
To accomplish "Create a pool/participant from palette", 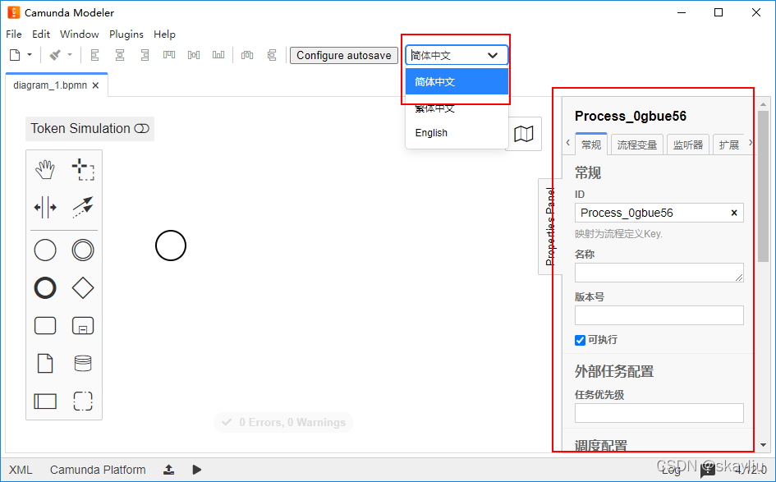I will pos(45,401).
